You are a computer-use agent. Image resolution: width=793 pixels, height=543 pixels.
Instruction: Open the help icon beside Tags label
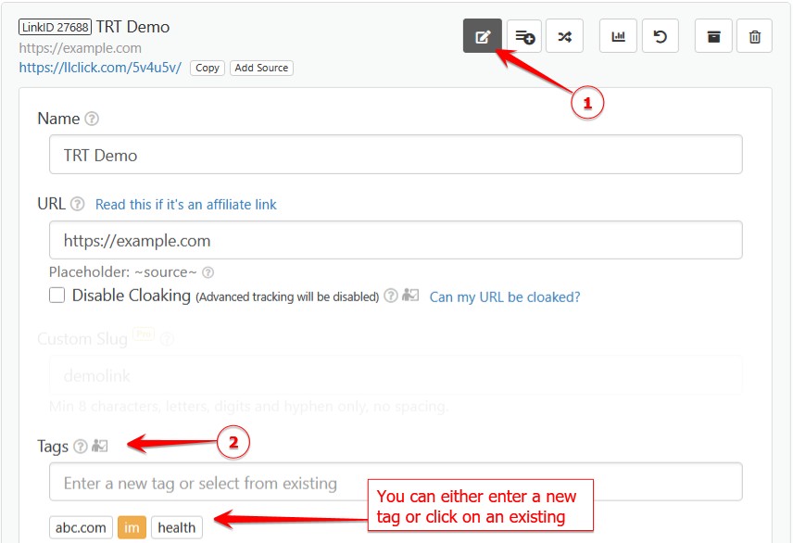[81, 447]
